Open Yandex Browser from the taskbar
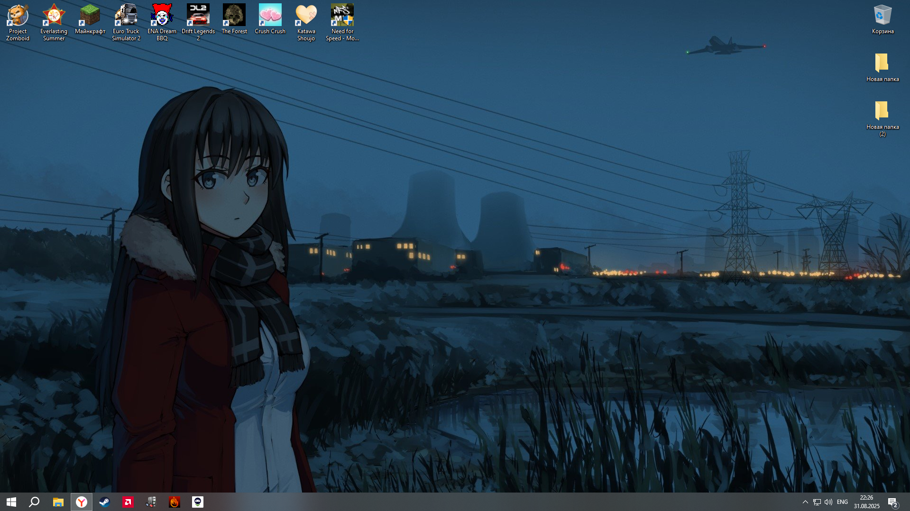The image size is (910, 511). pos(82,502)
